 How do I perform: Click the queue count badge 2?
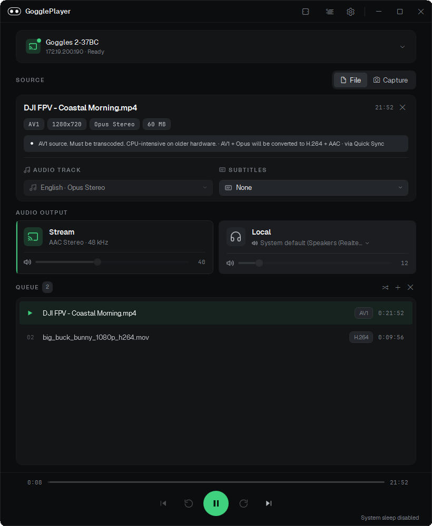(47, 287)
